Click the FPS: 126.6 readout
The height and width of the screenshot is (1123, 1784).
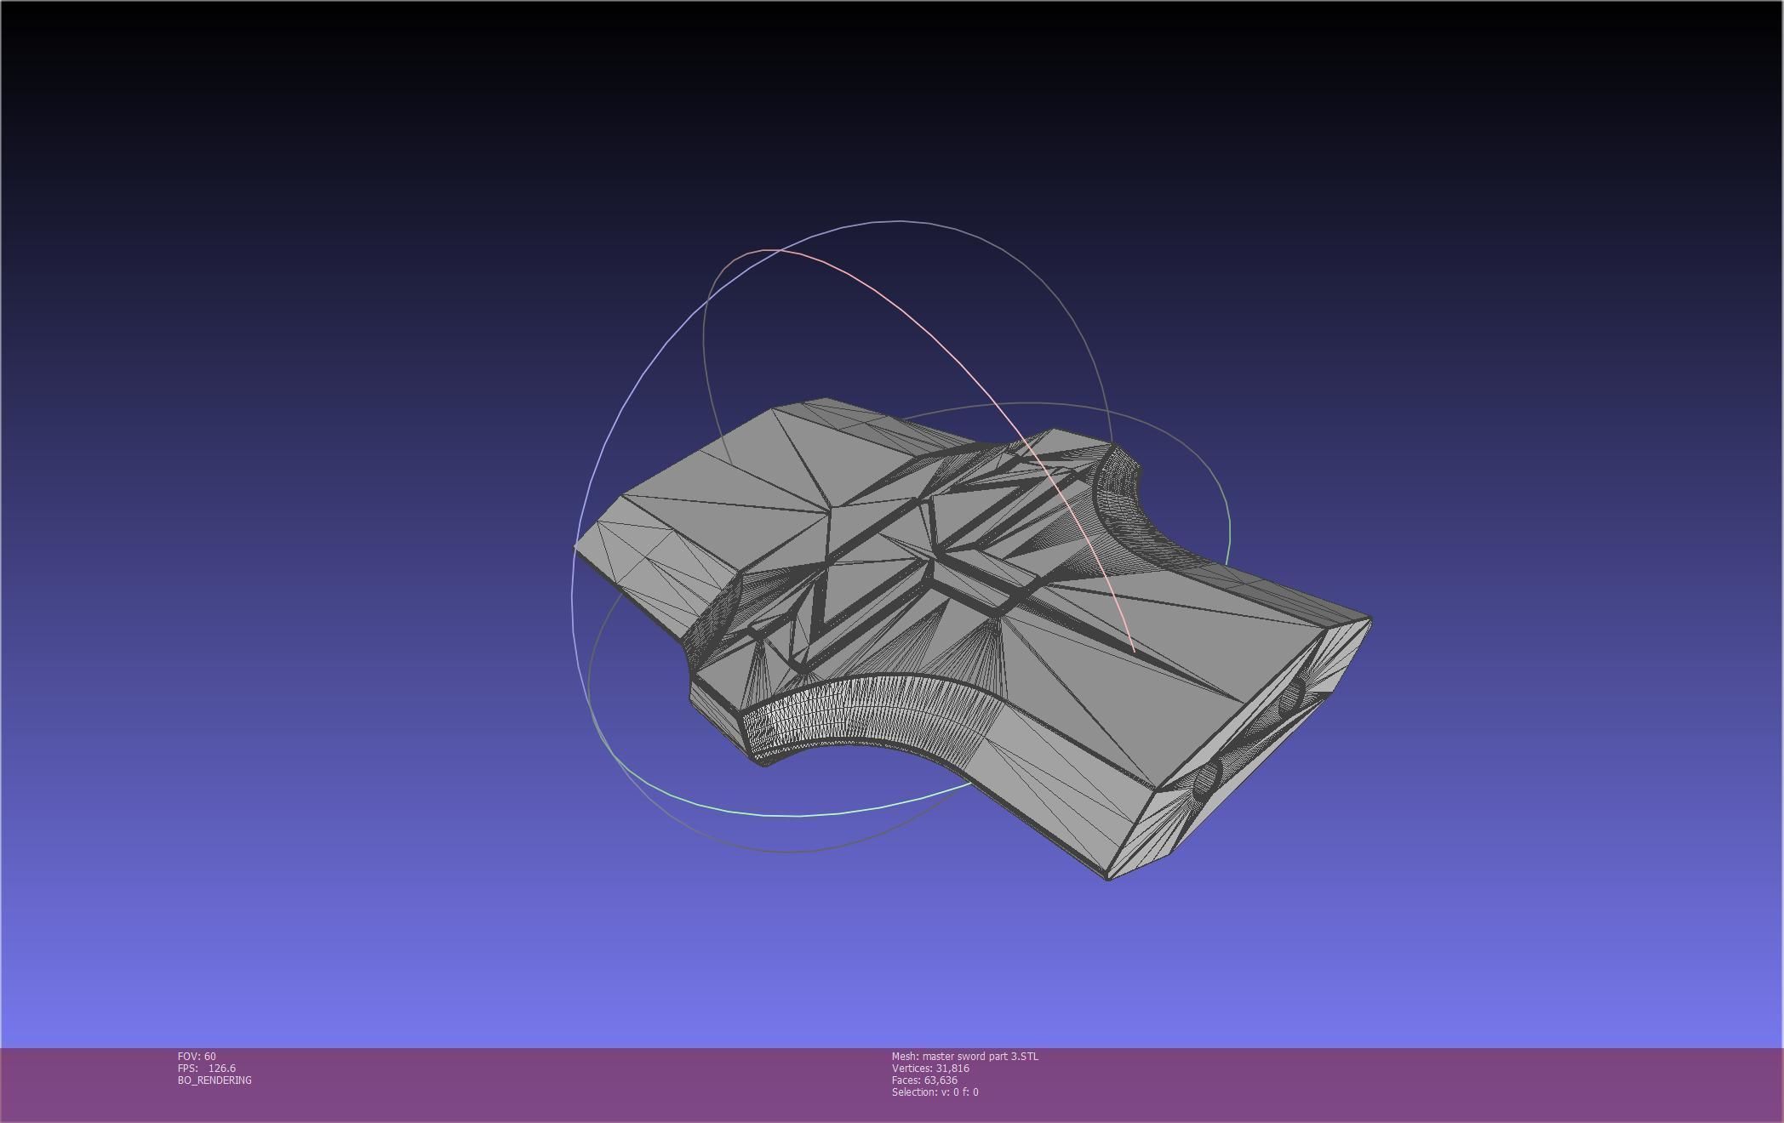207,1068
